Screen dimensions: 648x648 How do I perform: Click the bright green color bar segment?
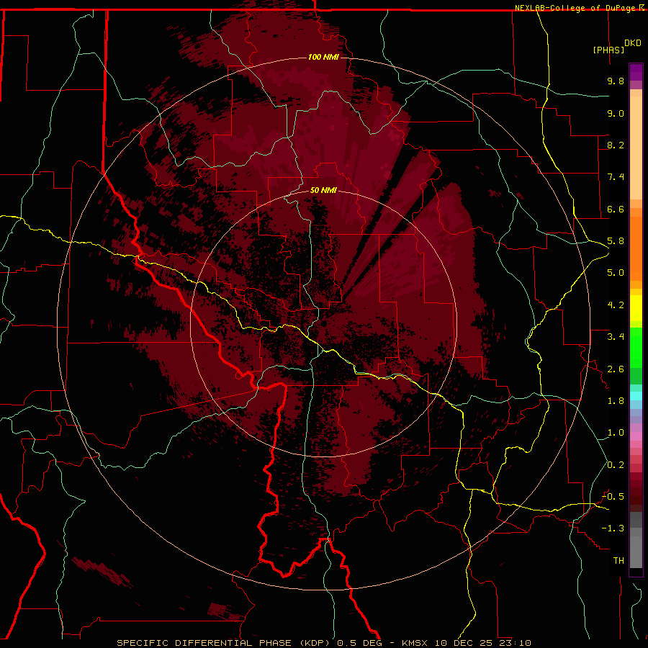coord(636,348)
